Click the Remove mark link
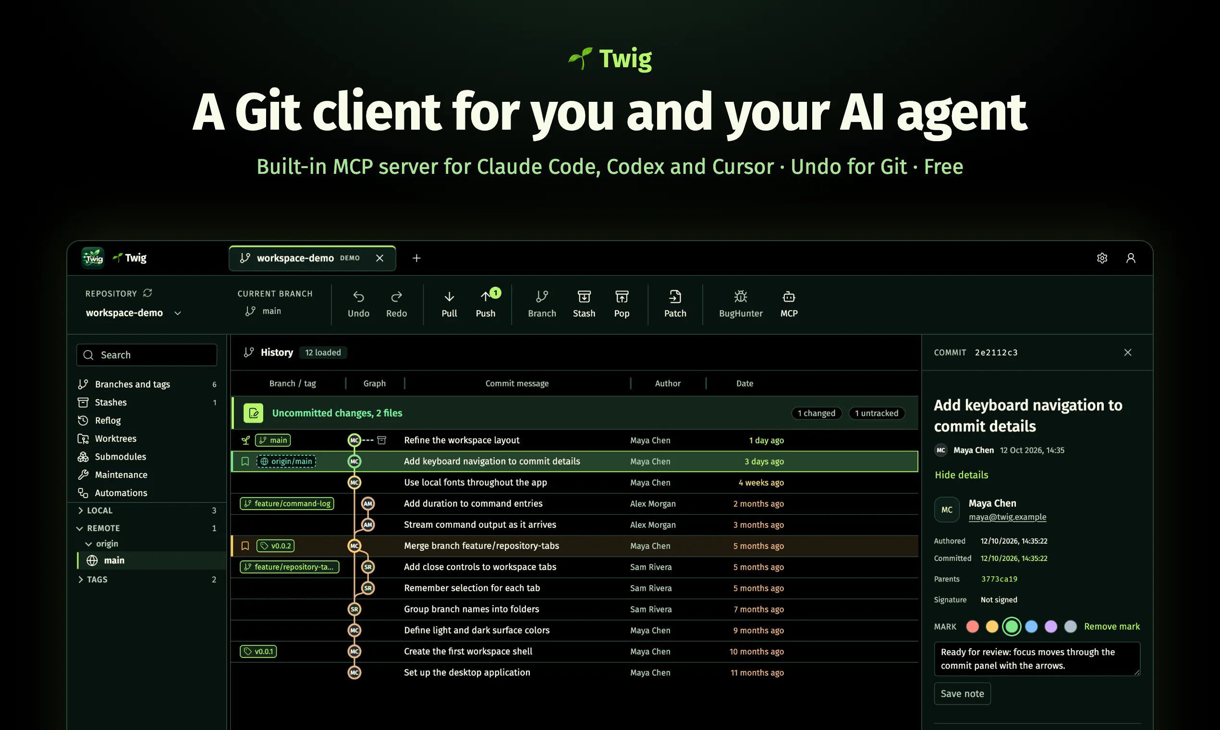The width and height of the screenshot is (1220, 730). click(x=1112, y=626)
